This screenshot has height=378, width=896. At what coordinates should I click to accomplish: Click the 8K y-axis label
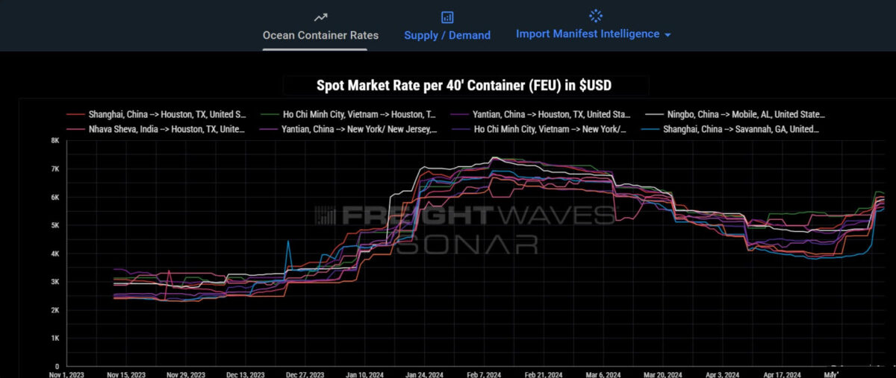coord(55,140)
